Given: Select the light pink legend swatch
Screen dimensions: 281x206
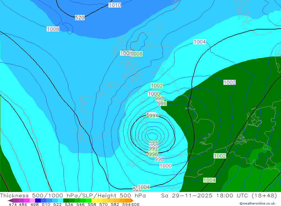Looking at the screenshot, I should pyautogui.click(x=32, y=200).
